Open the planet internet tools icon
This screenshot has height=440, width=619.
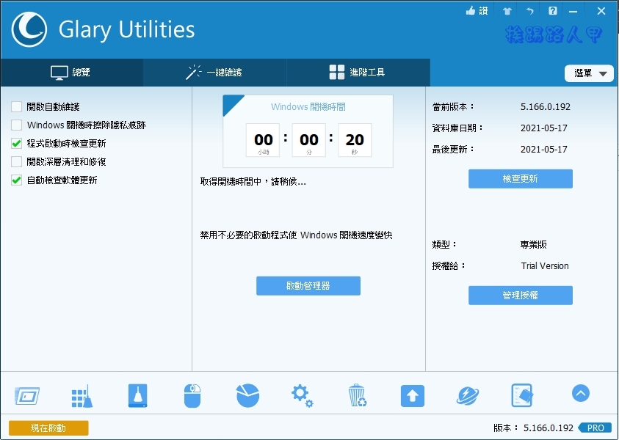467,394
